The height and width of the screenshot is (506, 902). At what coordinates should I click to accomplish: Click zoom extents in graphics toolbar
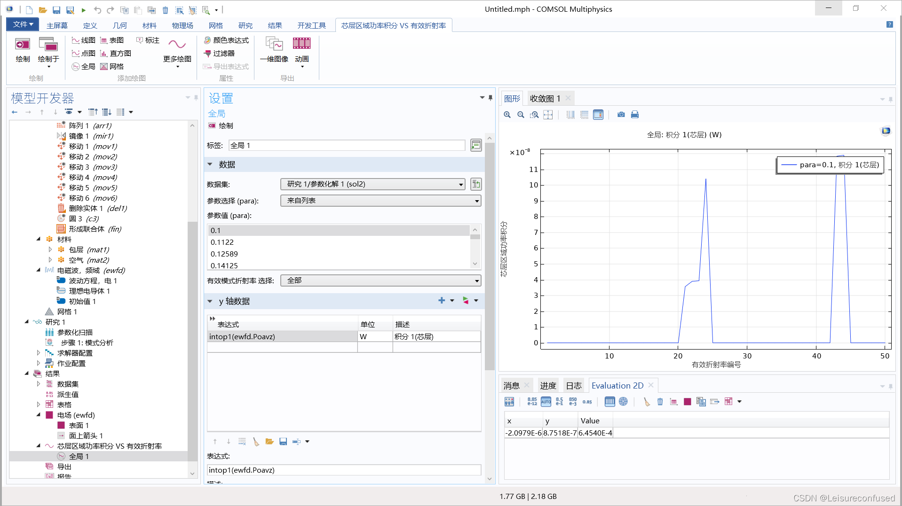(548, 115)
